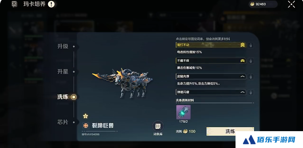Click the gold coin currency icon showing 92460

(252, 4)
